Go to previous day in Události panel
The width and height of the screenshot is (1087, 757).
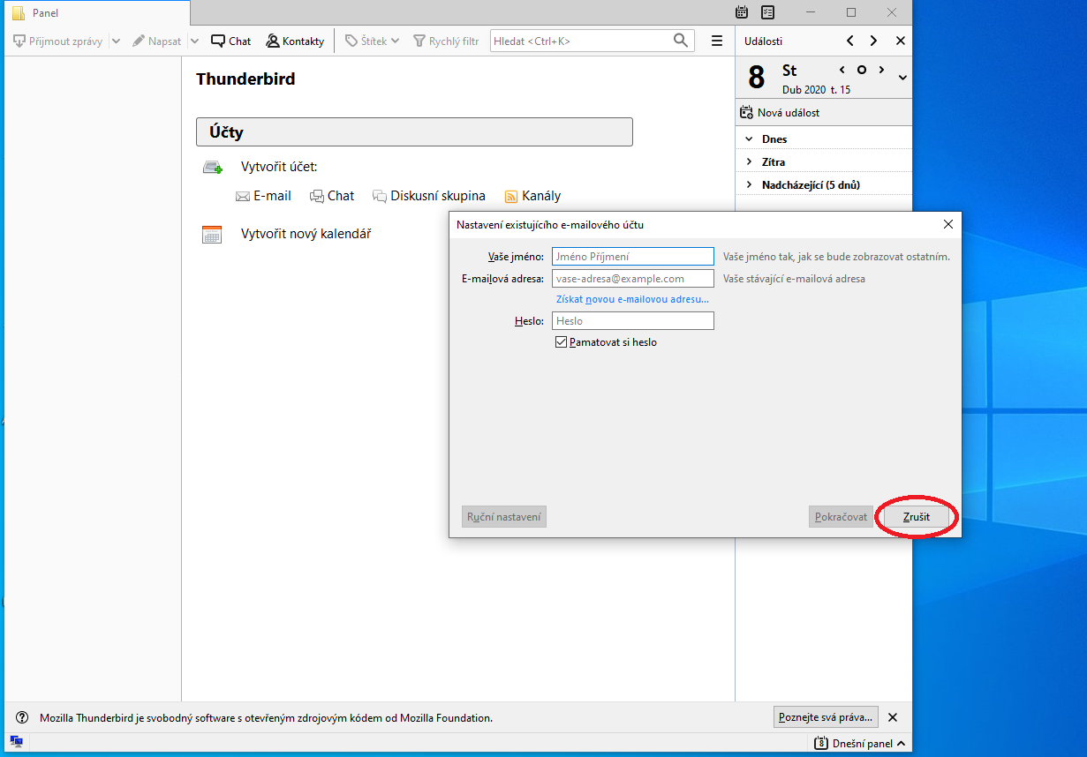coord(849,41)
